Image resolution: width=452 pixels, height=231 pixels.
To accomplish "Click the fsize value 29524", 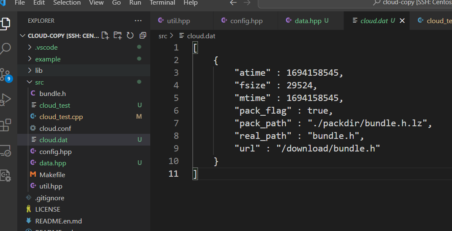I will pyautogui.click(x=300, y=85).
